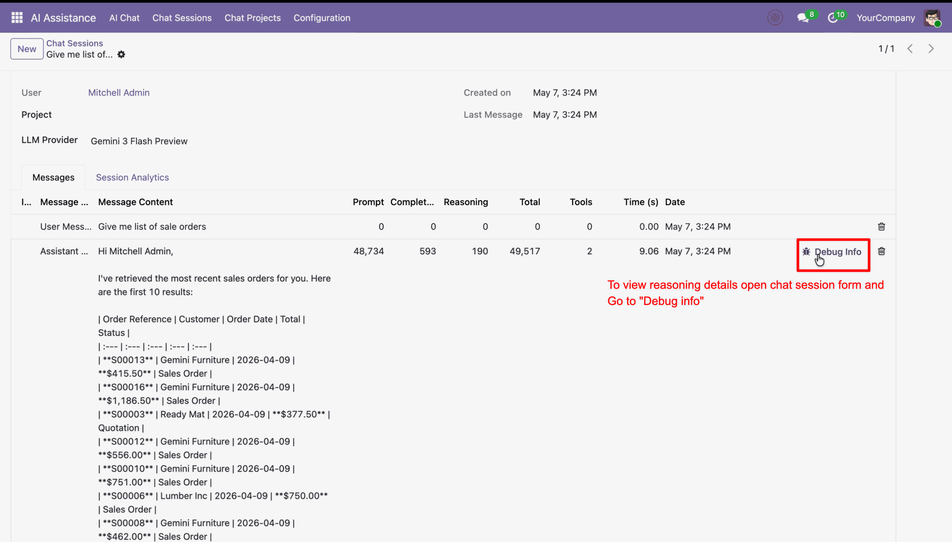Click the Message Content column header
952x542 pixels.
click(135, 202)
